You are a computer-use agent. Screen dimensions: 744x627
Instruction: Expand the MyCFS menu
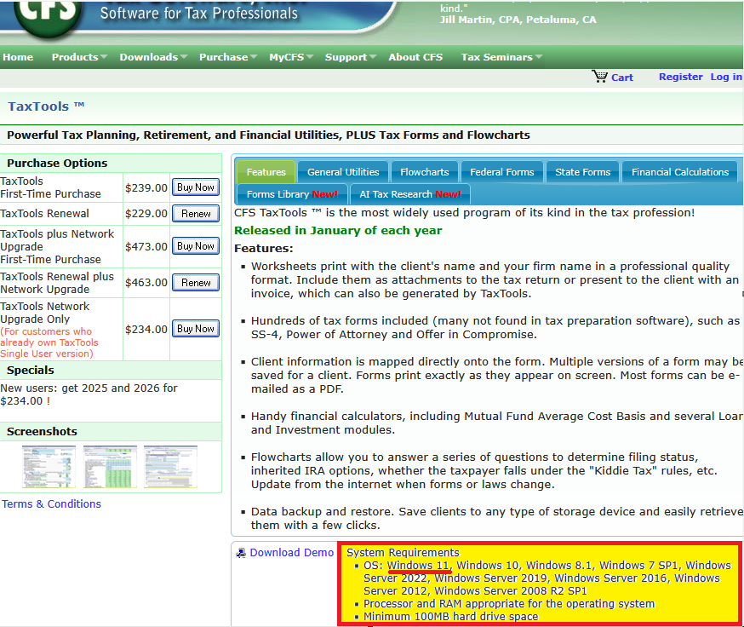click(x=291, y=57)
